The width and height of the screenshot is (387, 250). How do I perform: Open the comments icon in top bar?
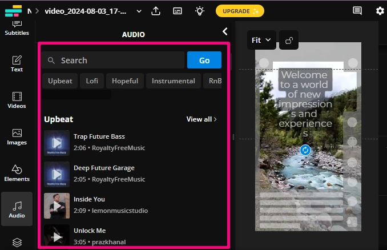[358, 11]
